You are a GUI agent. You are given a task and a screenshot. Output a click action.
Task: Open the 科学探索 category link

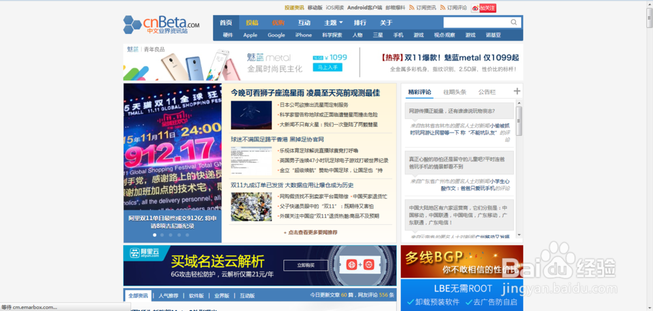click(x=332, y=35)
